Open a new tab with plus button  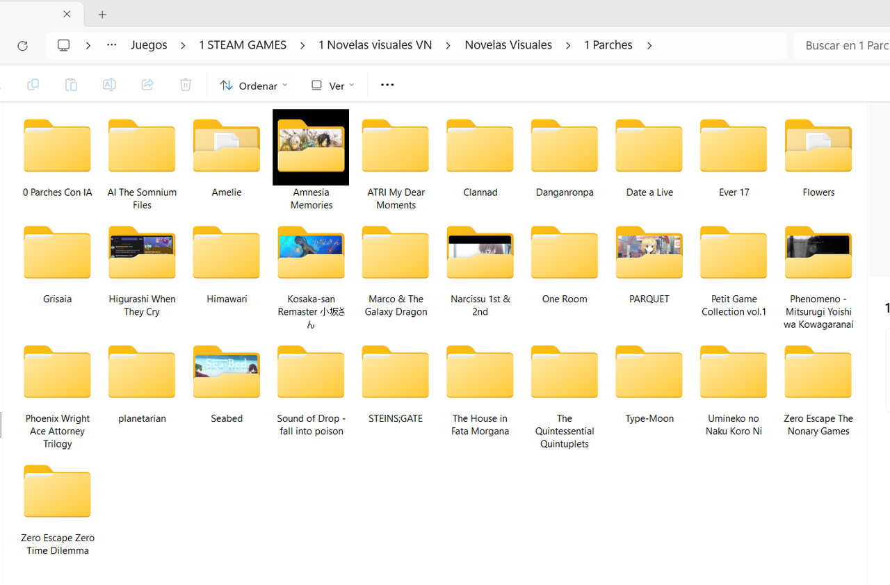click(102, 14)
